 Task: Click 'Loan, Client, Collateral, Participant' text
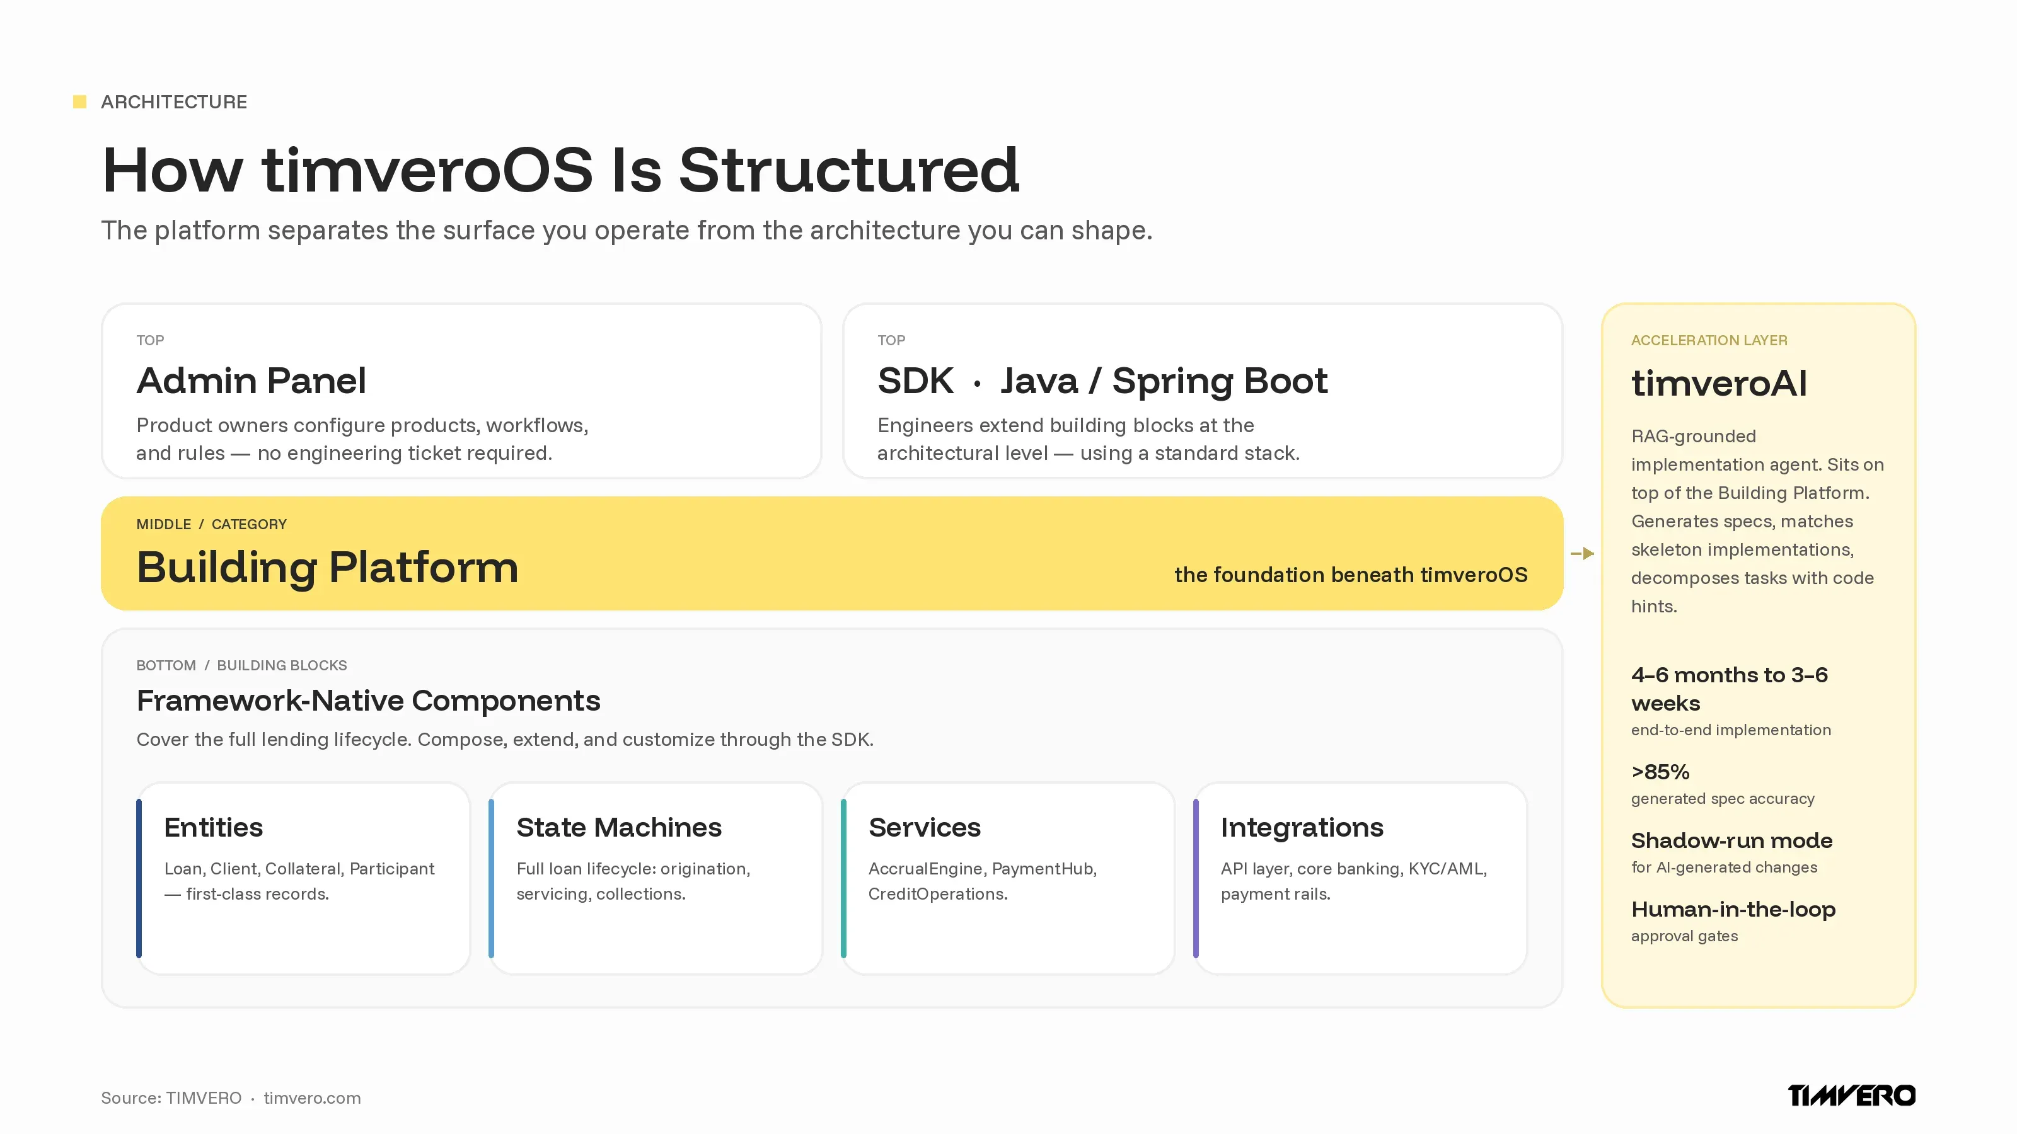coord(299,881)
